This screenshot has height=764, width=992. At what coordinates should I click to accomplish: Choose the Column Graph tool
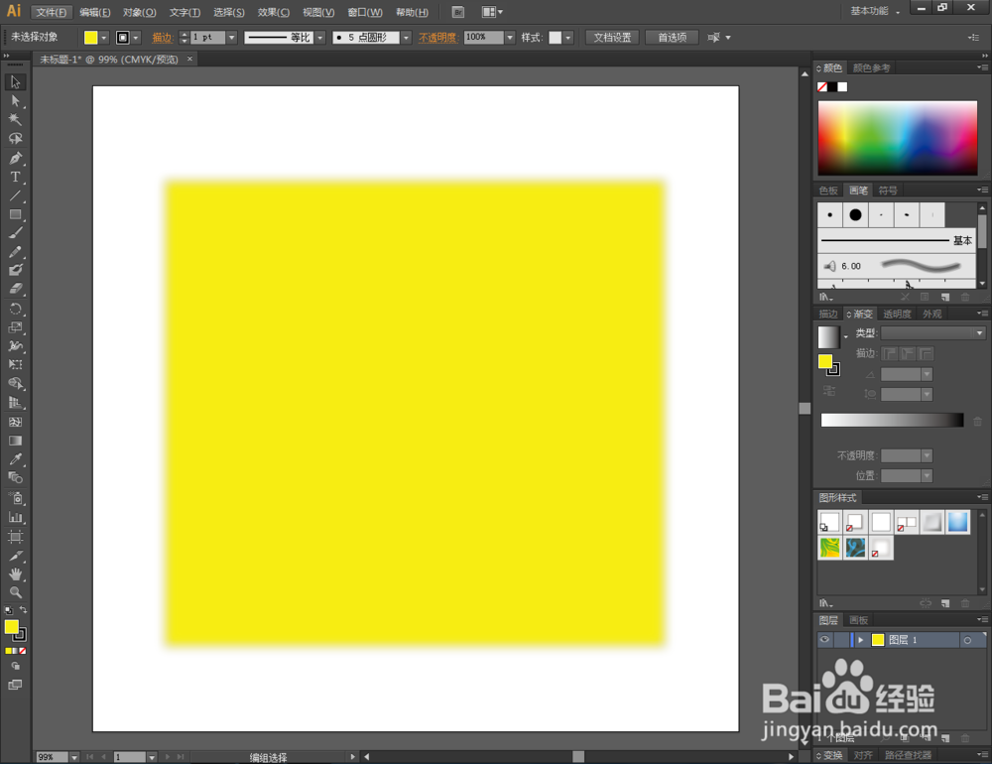click(x=15, y=517)
